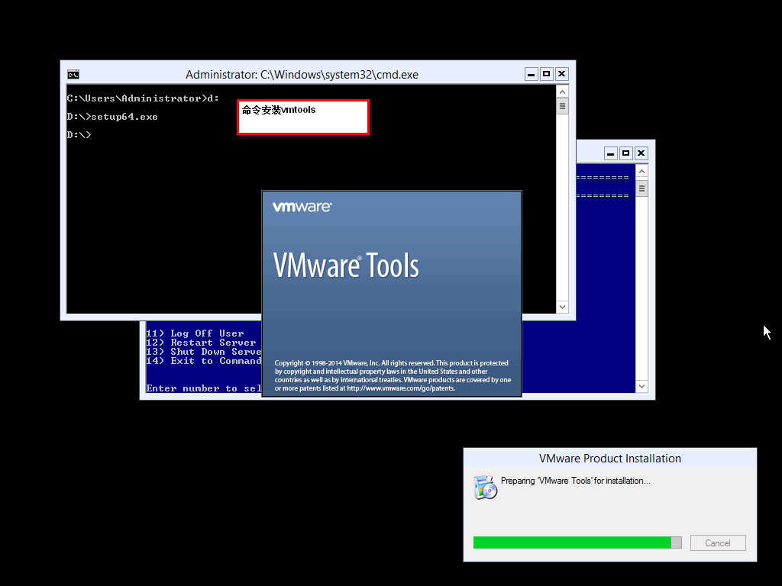This screenshot has width=782, height=586.
Task: Click the copyright notice on VMware splash
Action: (x=393, y=375)
